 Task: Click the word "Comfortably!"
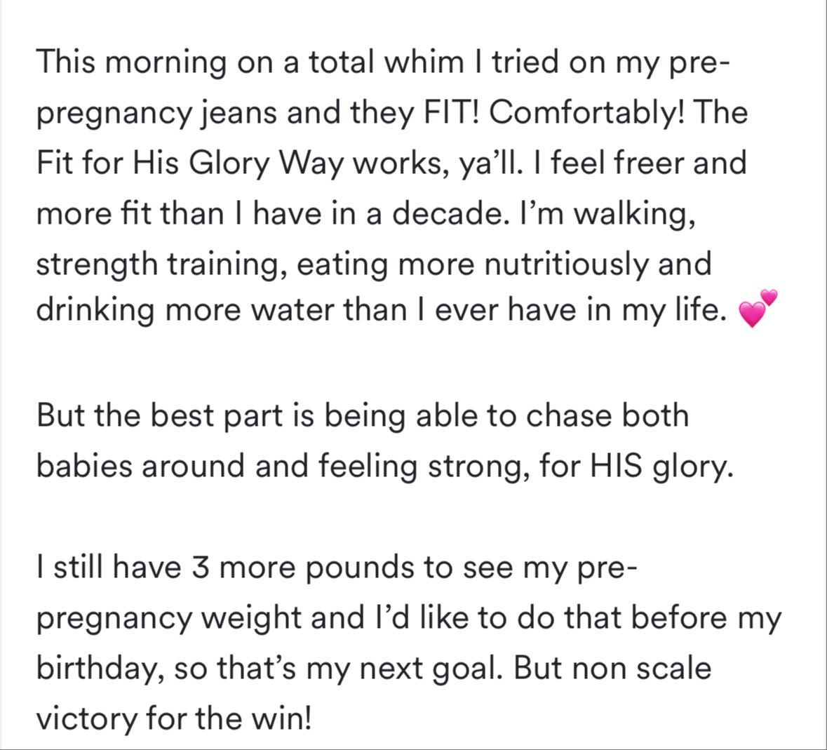click(x=587, y=114)
